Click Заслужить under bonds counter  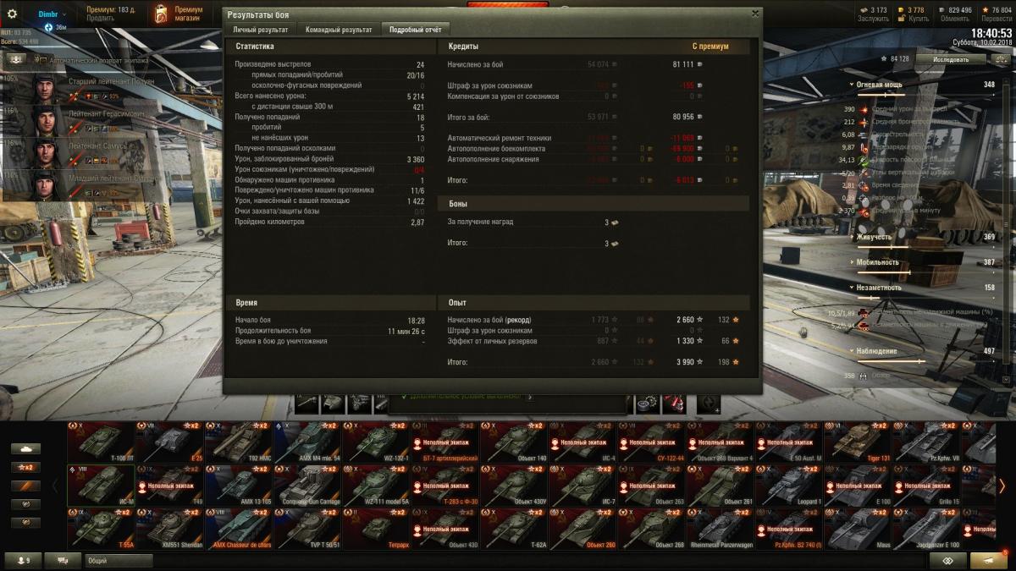click(x=873, y=18)
